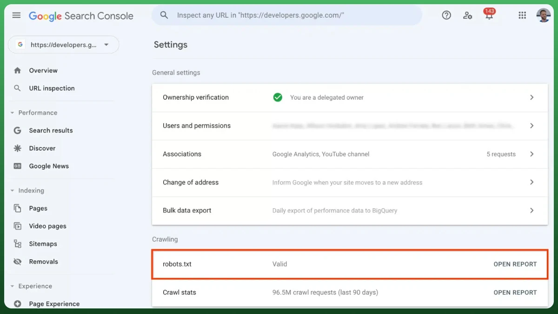The width and height of the screenshot is (558, 314).
Task: Click 'Daily export of performance data to BigQuery'
Action: click(x=335, y=211)
